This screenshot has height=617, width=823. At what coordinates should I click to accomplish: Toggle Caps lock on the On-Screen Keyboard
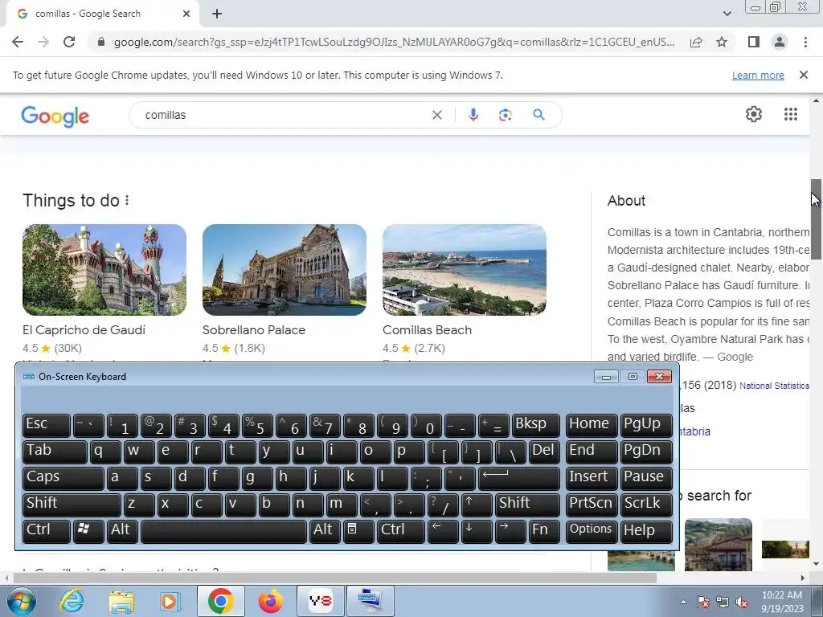tap(63, 477)
